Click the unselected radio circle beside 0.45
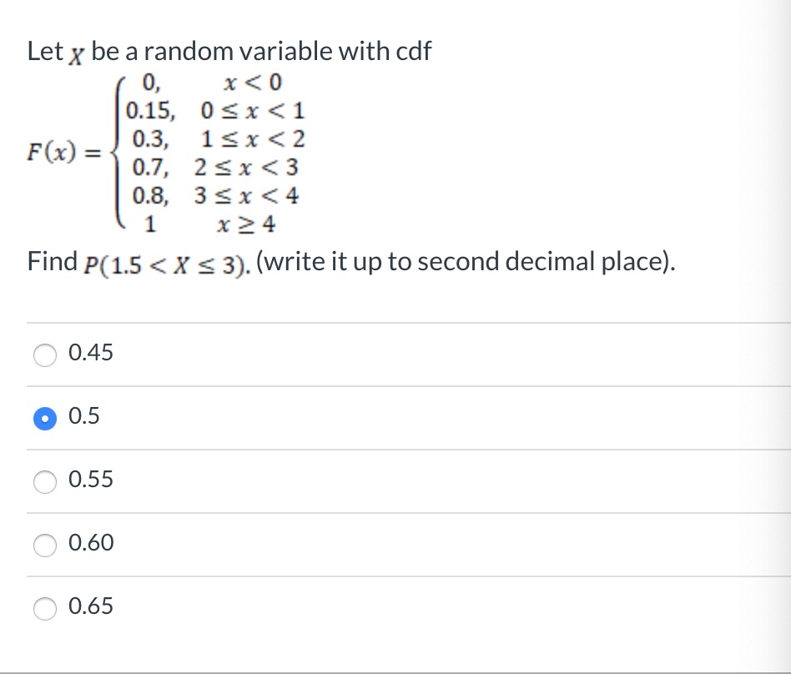The height and width of the screenshot is (674, 791). 44,355
